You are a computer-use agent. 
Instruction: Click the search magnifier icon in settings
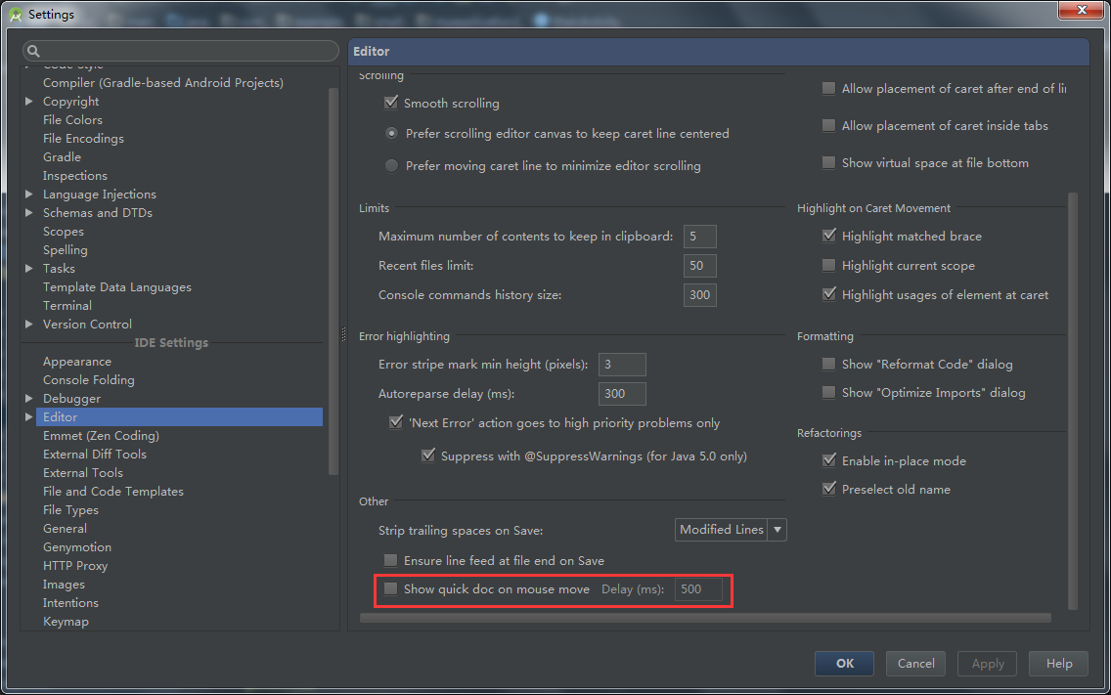tap(33, 52)
